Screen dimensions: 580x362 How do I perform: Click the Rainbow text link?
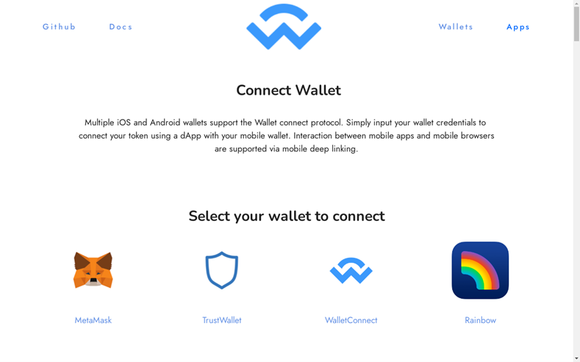(x=481, y=320)
